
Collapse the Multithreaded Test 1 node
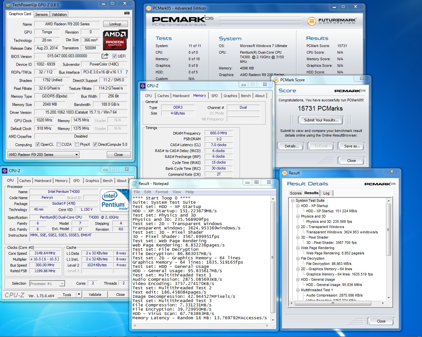pyautogui.click(x=298, y=290)
